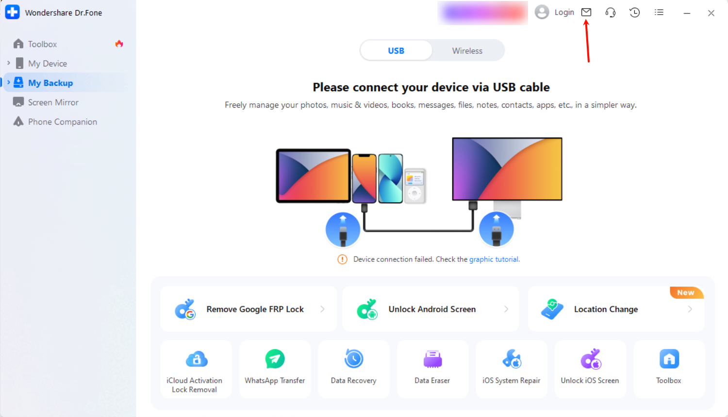Switch to the Wireless connection tab

(467, 50)
